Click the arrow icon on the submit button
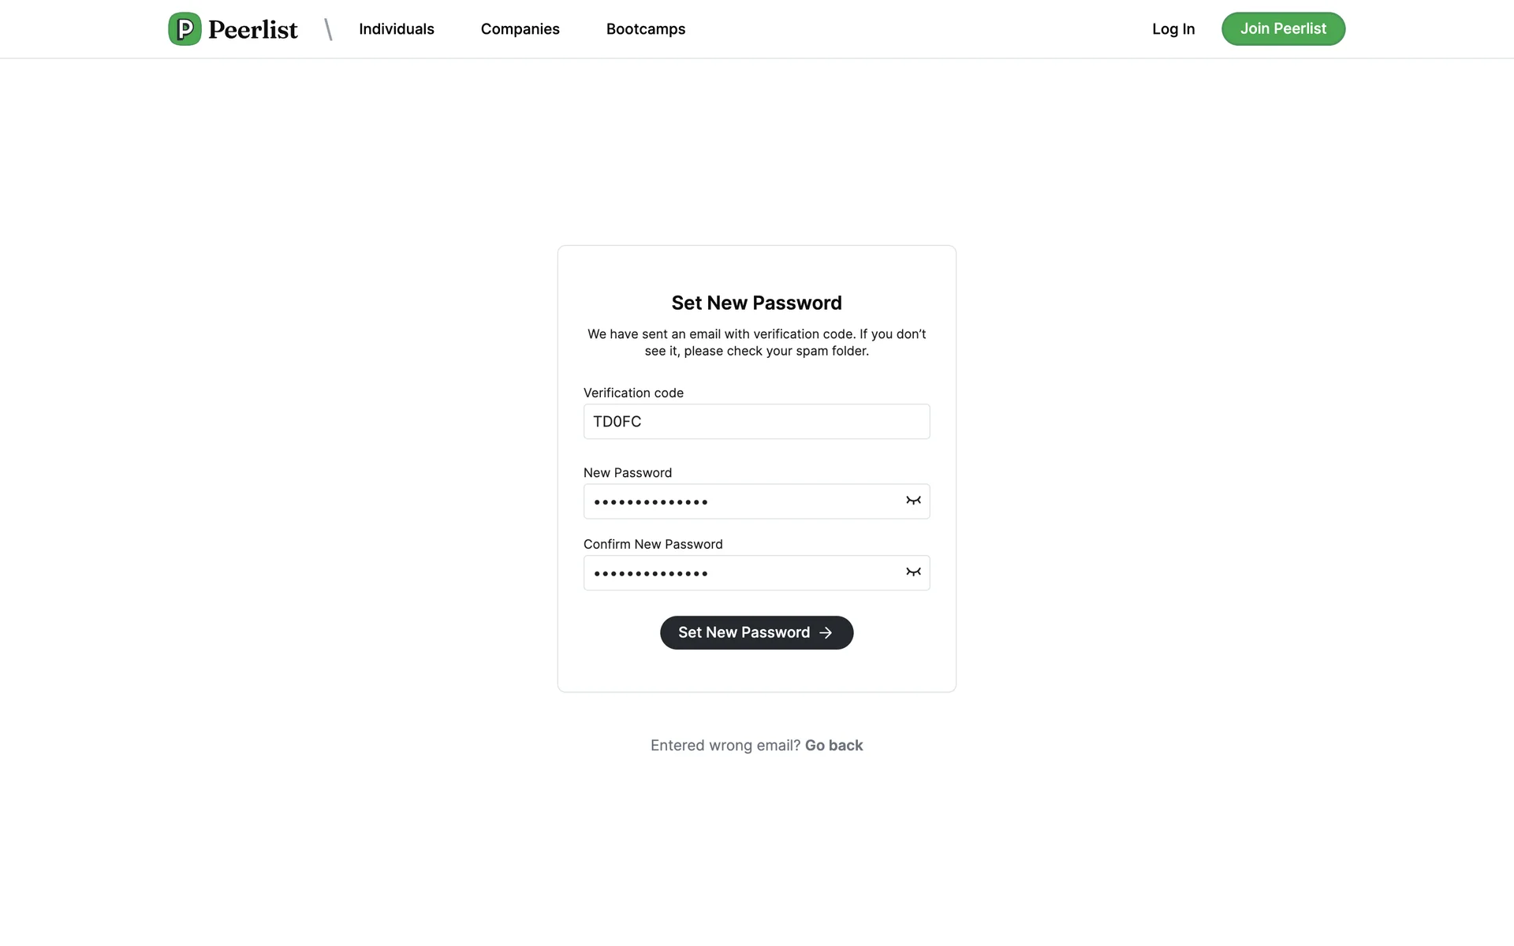 point(826,633)
